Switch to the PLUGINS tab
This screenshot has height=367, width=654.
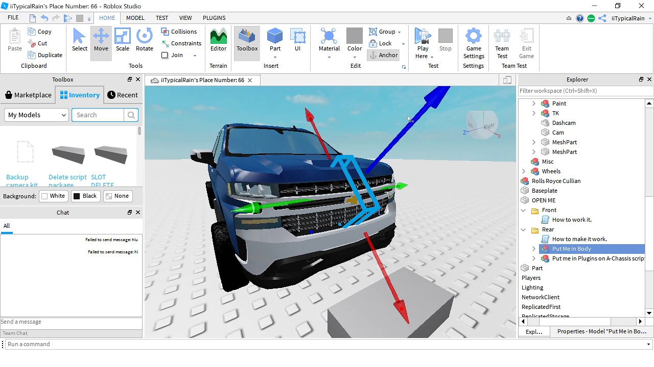214,18
